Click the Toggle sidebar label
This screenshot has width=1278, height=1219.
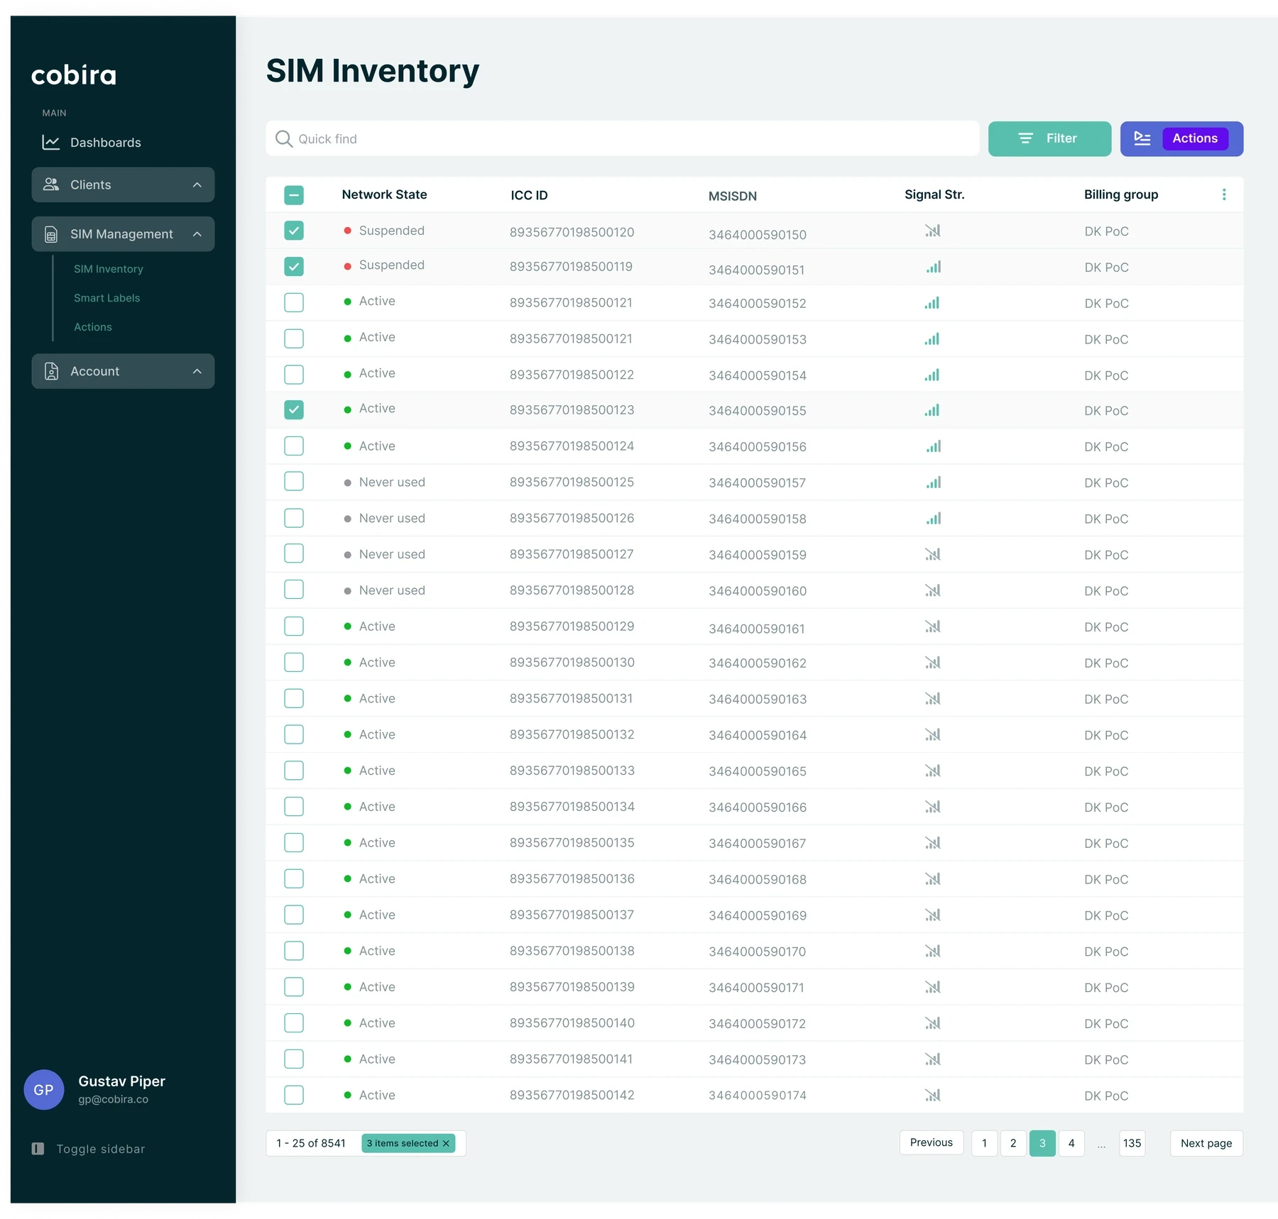coord(101,1149)
